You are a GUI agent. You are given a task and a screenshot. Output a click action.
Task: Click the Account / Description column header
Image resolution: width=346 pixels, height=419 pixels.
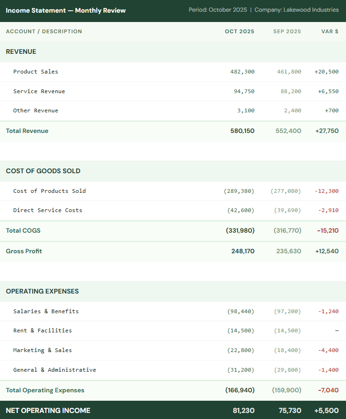(44, 31)
